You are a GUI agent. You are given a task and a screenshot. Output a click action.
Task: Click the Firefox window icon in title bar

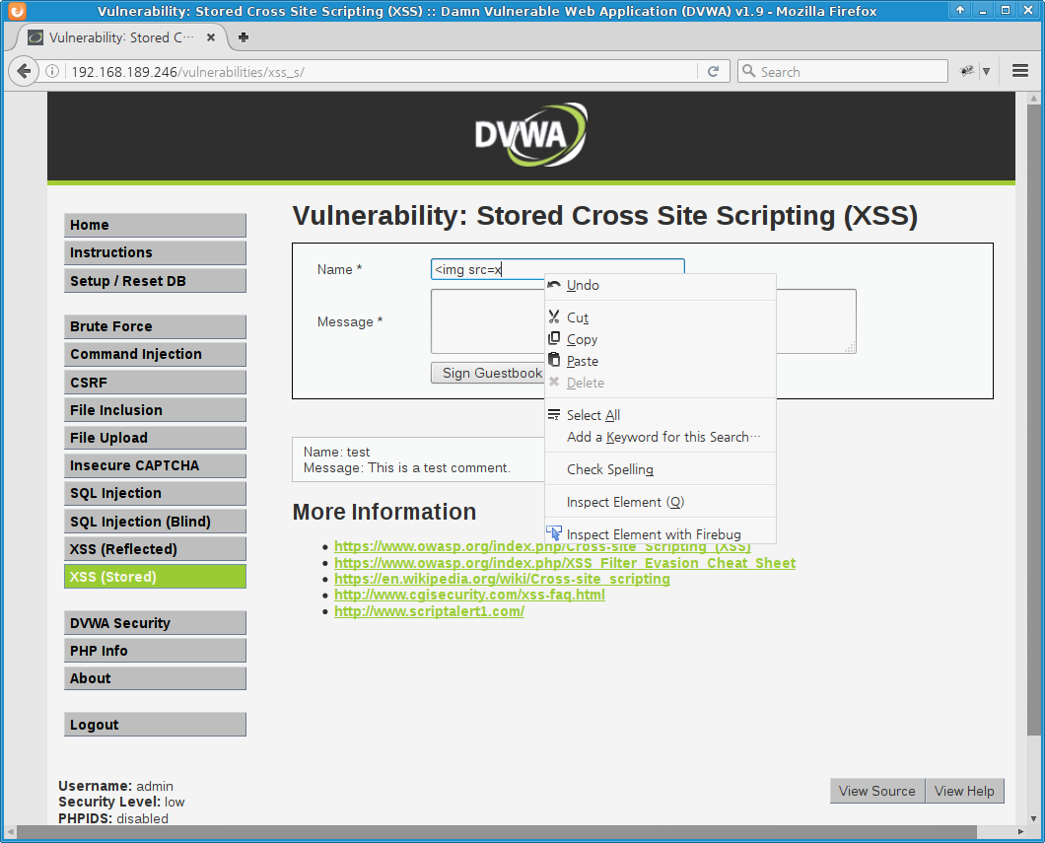pyautogui.click(x=18, y=11)
